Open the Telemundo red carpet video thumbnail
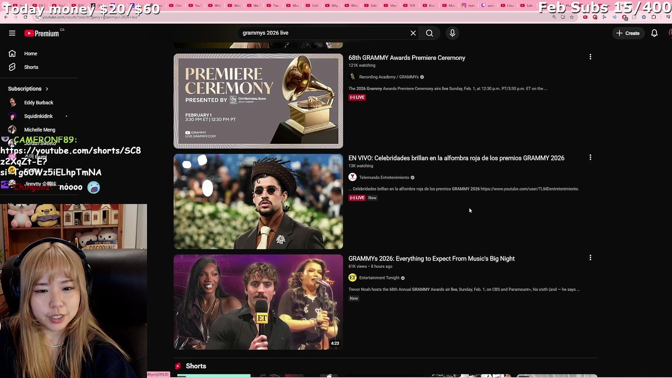Image resolution: width=672 pixels, height=378 pixels. coord(258,201)
